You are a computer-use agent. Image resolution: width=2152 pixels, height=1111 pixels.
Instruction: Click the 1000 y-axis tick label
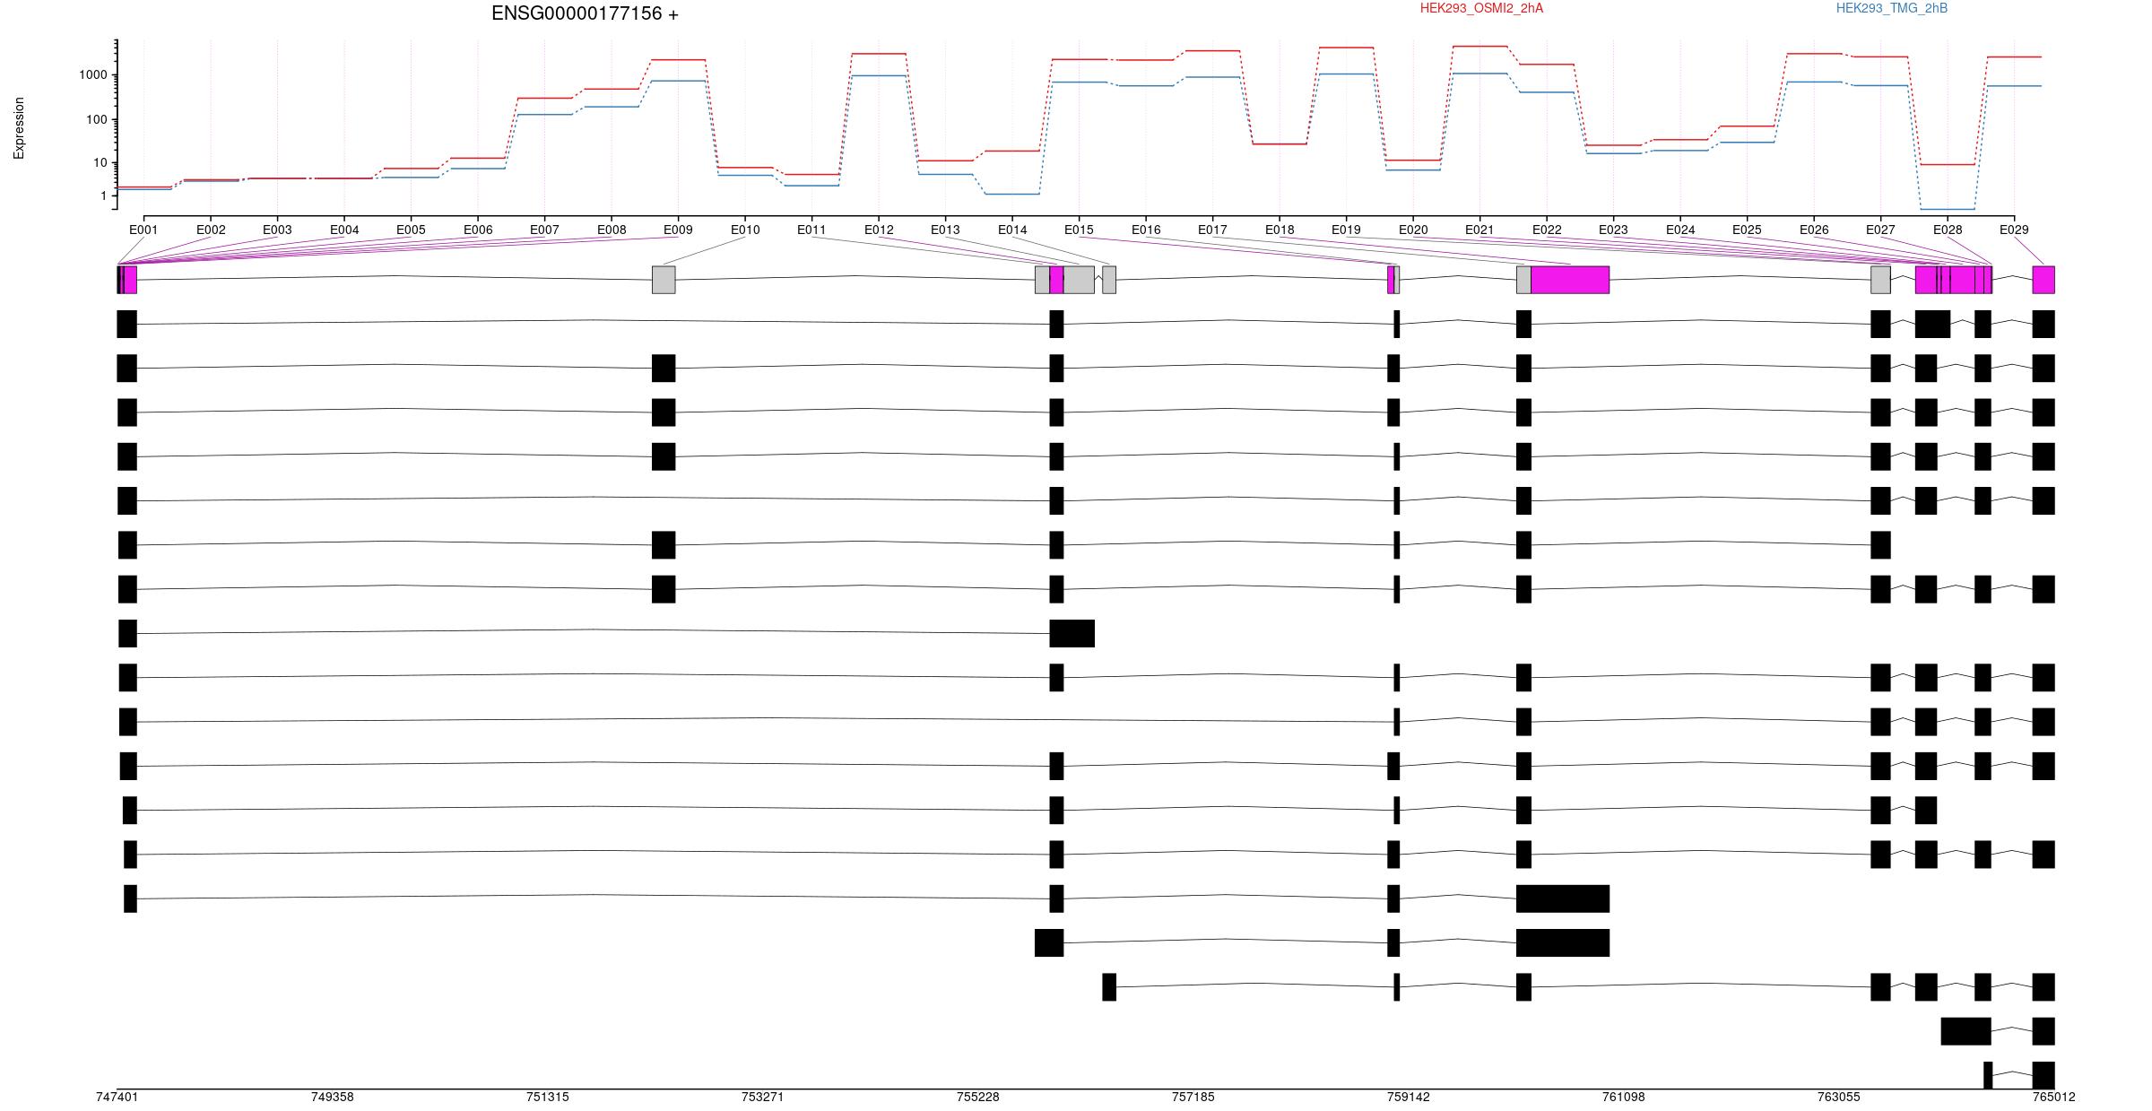click(93, 75)
